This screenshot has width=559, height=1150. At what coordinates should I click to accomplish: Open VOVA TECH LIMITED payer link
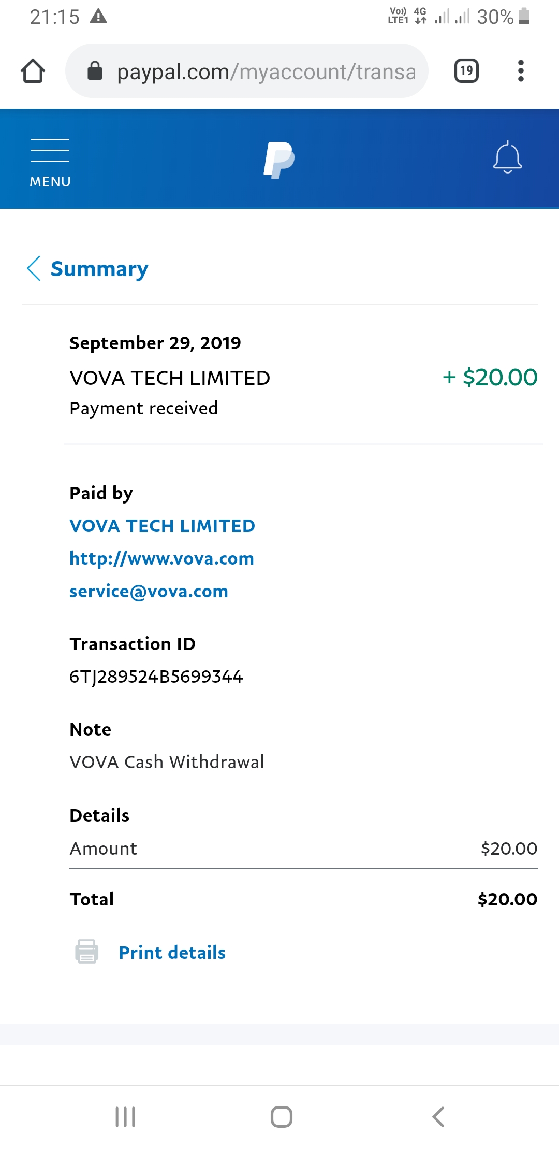[162, 526]
